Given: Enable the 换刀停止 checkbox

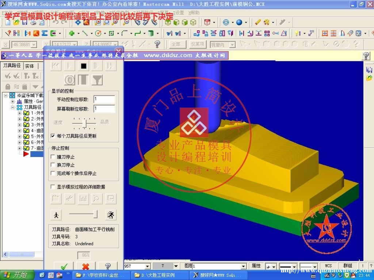Looking at the screenshot, I should 53,165.
